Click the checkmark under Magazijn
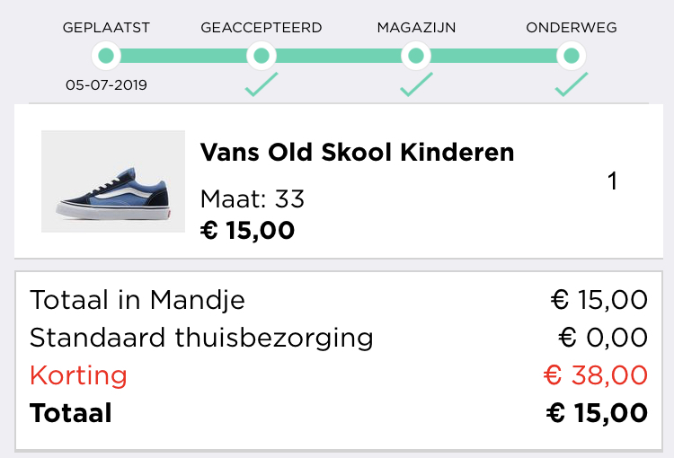Viewport: 674px width, 458px height. pos(416,85)
